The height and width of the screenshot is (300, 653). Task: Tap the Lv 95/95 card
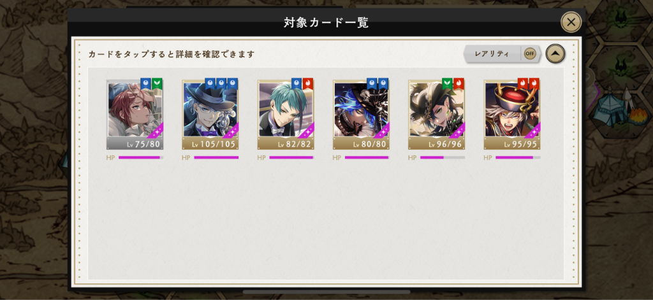(512, 115)
